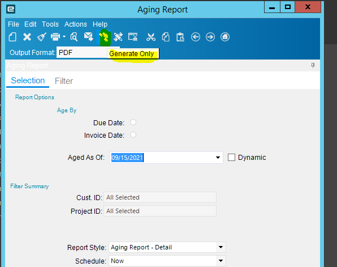Expand the Report Style dropdown
The image size is (337, 267).
point(221,247)
